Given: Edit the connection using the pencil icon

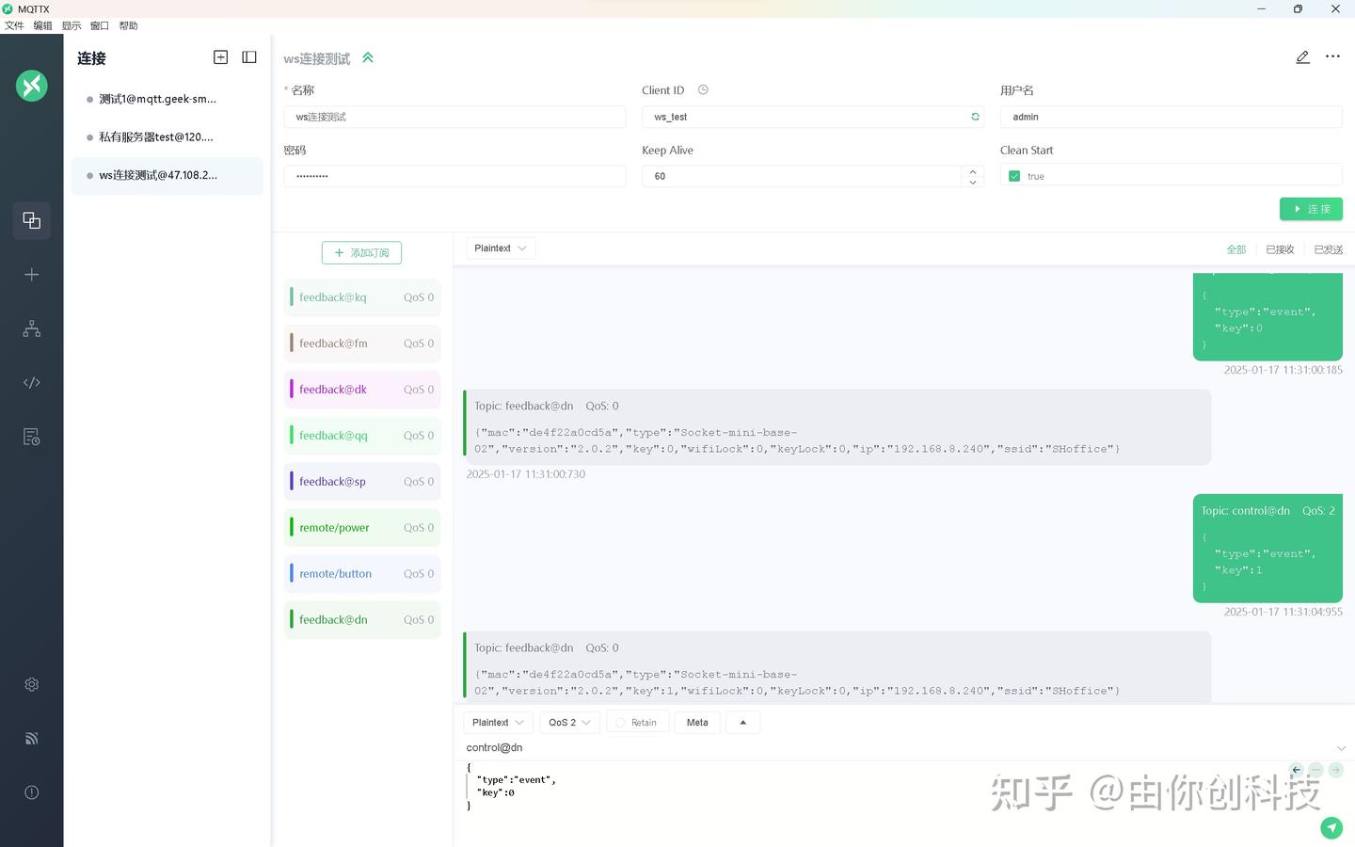Looking at the screenshot, I should point(1302,56).
